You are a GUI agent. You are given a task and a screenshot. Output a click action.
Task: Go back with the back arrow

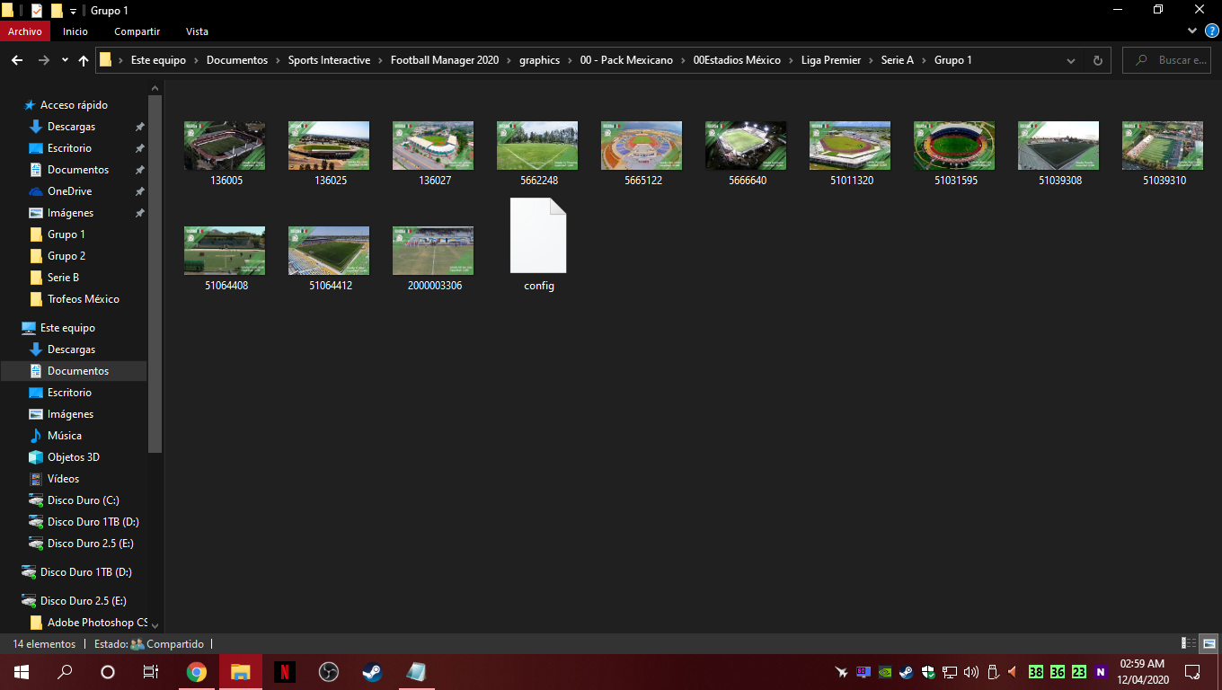click(16, 60)
